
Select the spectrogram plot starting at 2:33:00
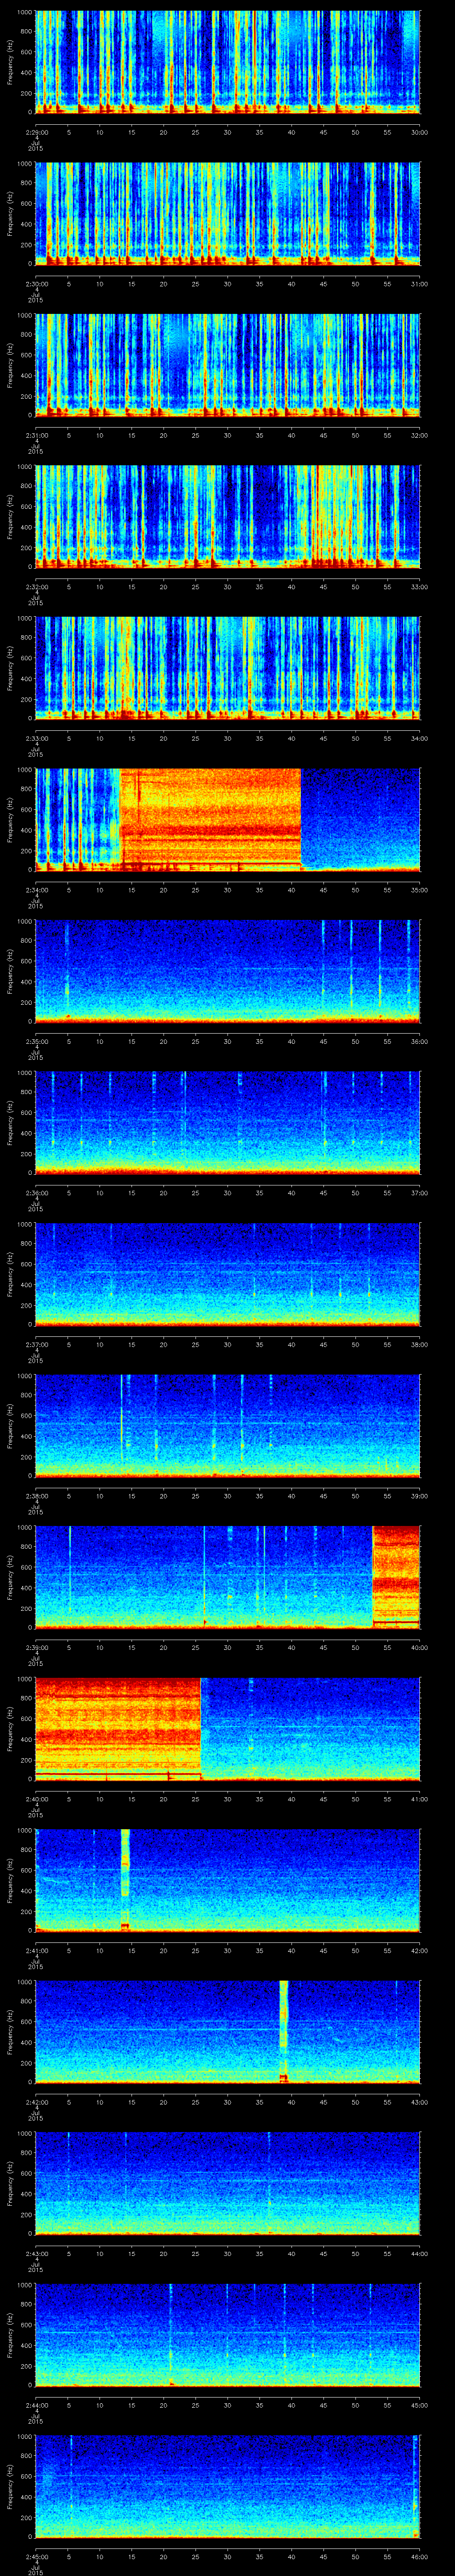pos(227,668)
